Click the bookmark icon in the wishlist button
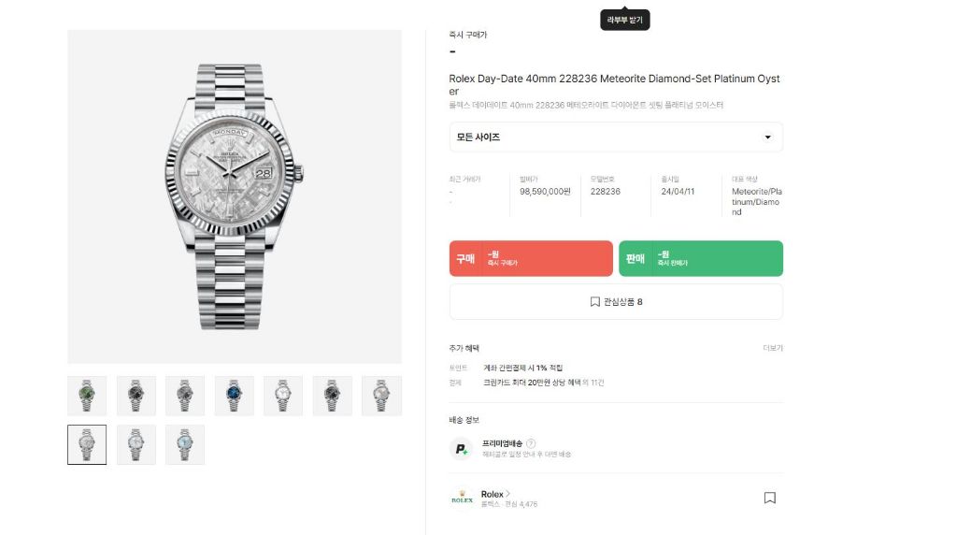 pyautogui.click(x=594, y=302)
